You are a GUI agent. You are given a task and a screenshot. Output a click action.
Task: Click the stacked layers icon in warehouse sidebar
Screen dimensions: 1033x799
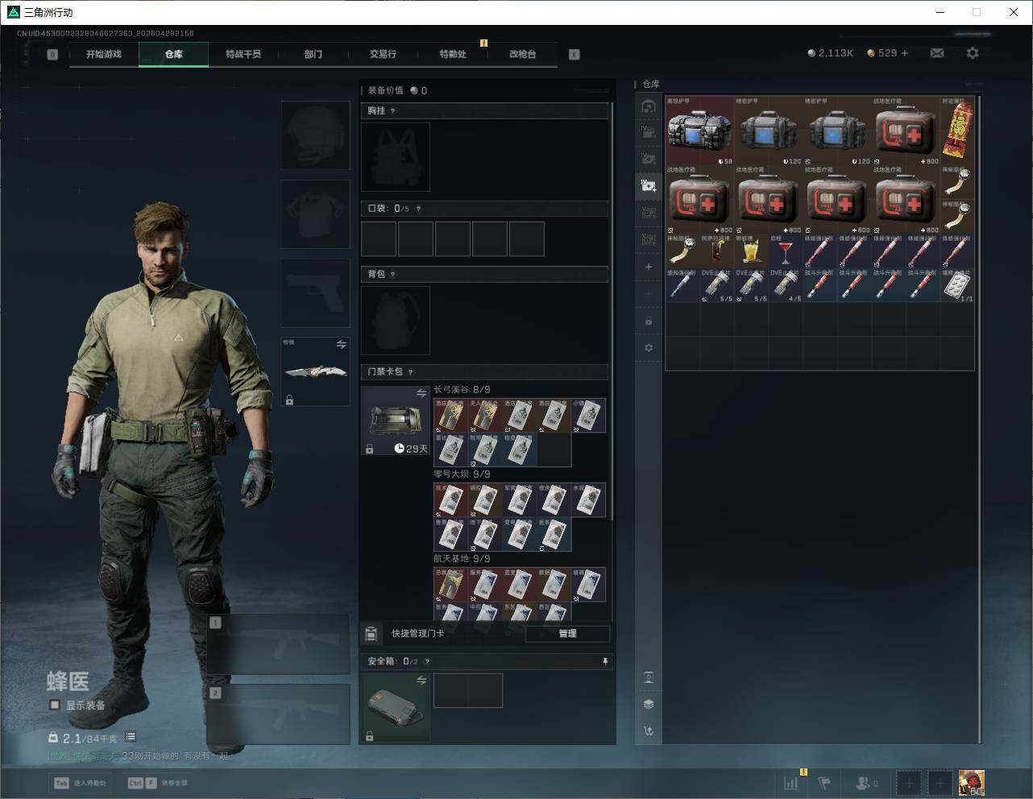(x=649, y=704)
